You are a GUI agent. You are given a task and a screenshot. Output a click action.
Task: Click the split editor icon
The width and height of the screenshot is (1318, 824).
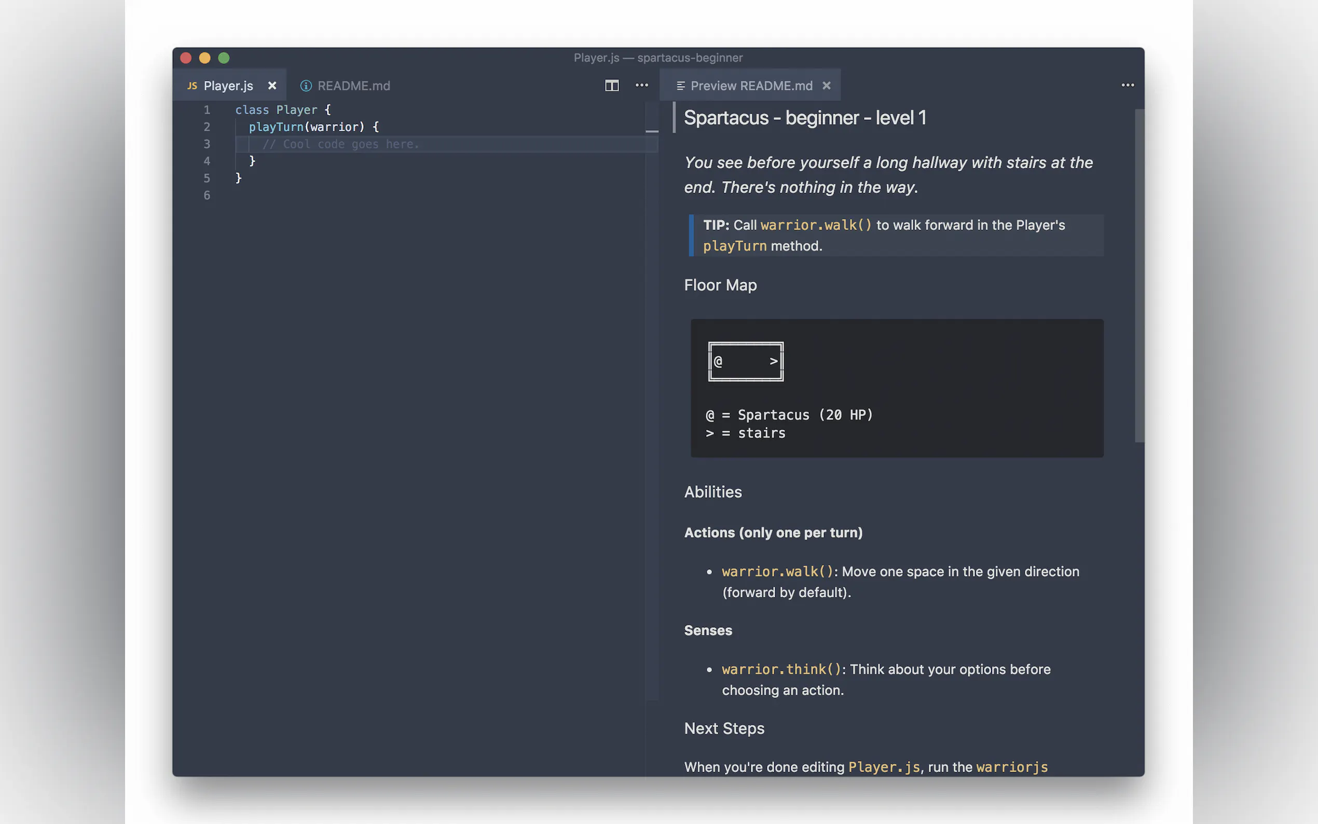(611, 86)
